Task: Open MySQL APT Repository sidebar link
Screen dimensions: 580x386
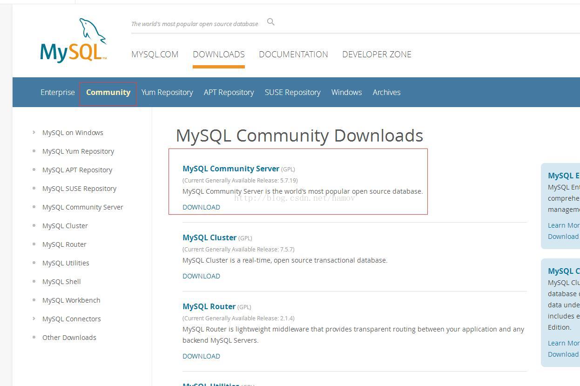Action: [x=77, y=170]
